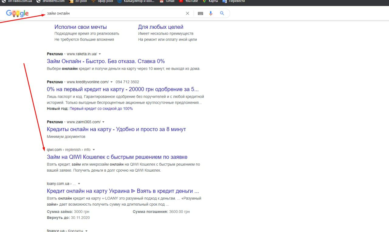The width and height of the screenshot is (389, 232).
Task: Click Имеет несколько преимуществ text
Action: tap(166, 34)
